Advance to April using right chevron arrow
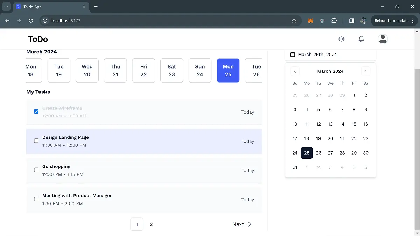Image resolution: width=420 pixels, height=236 pixels. [366, 71]
